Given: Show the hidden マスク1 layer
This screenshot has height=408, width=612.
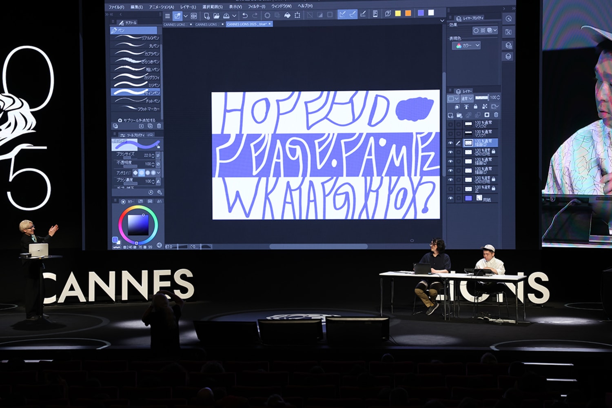Looking at the screenshot, I should 451,134.
